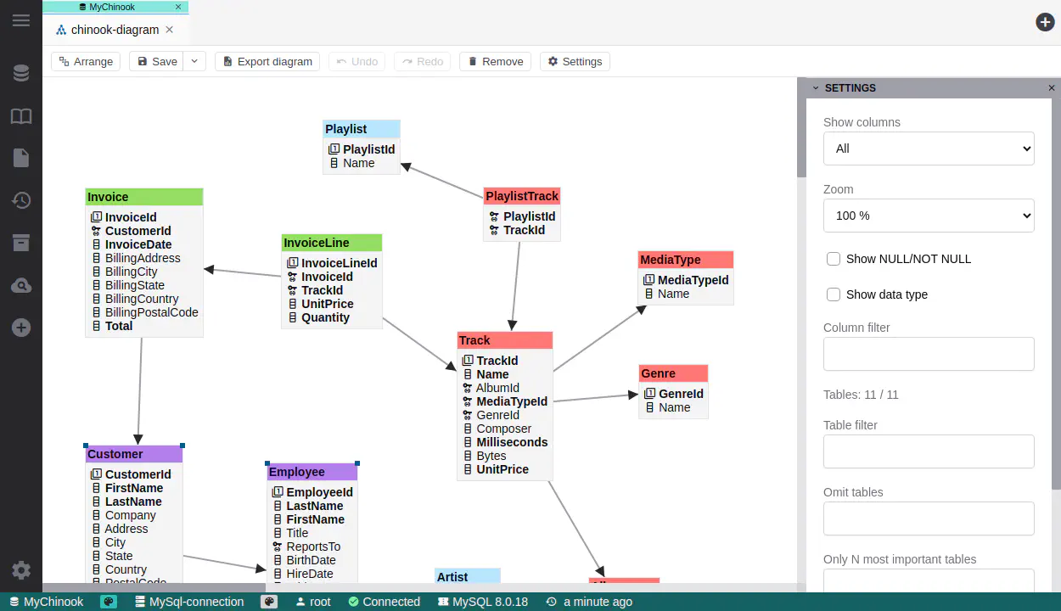Image resolution: width=1061 pixels, height=611 pixels.
Task: Select the MyChinook database tab
Action: pos(115,7)
